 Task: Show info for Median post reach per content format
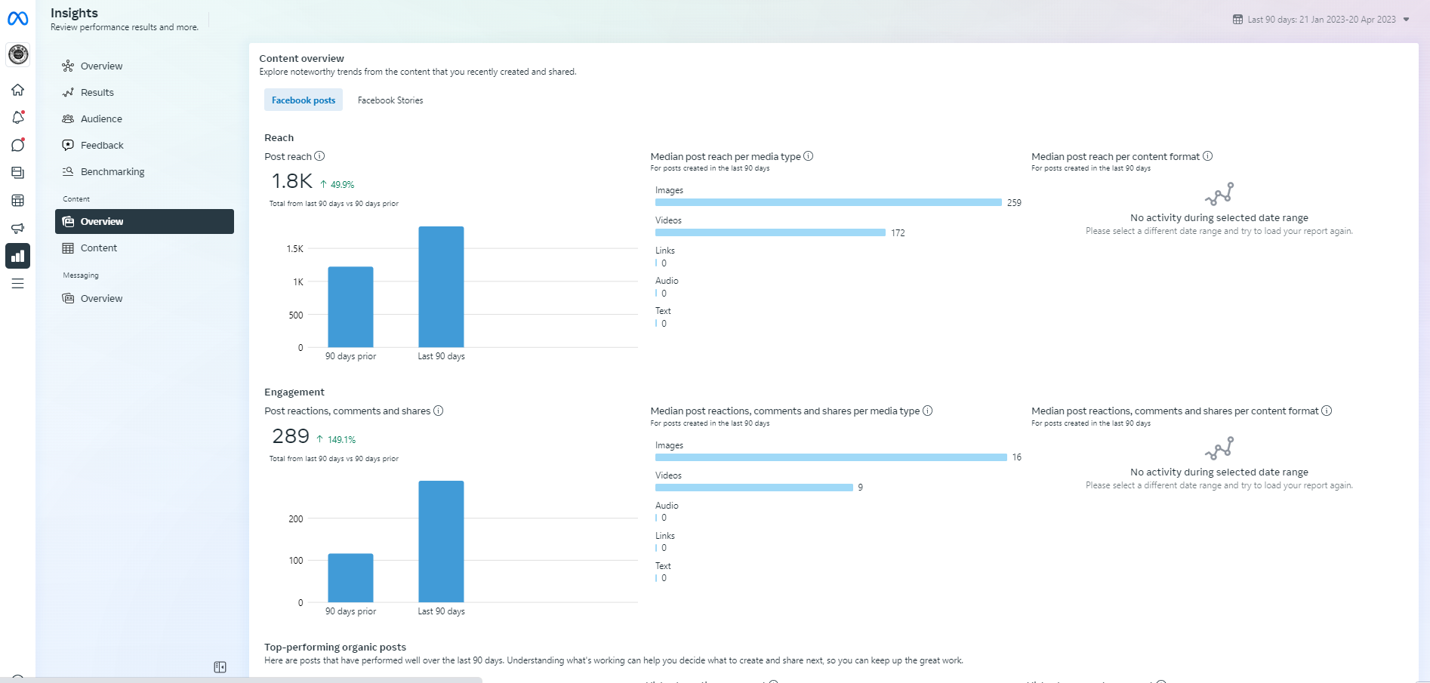pos(1207,156)
